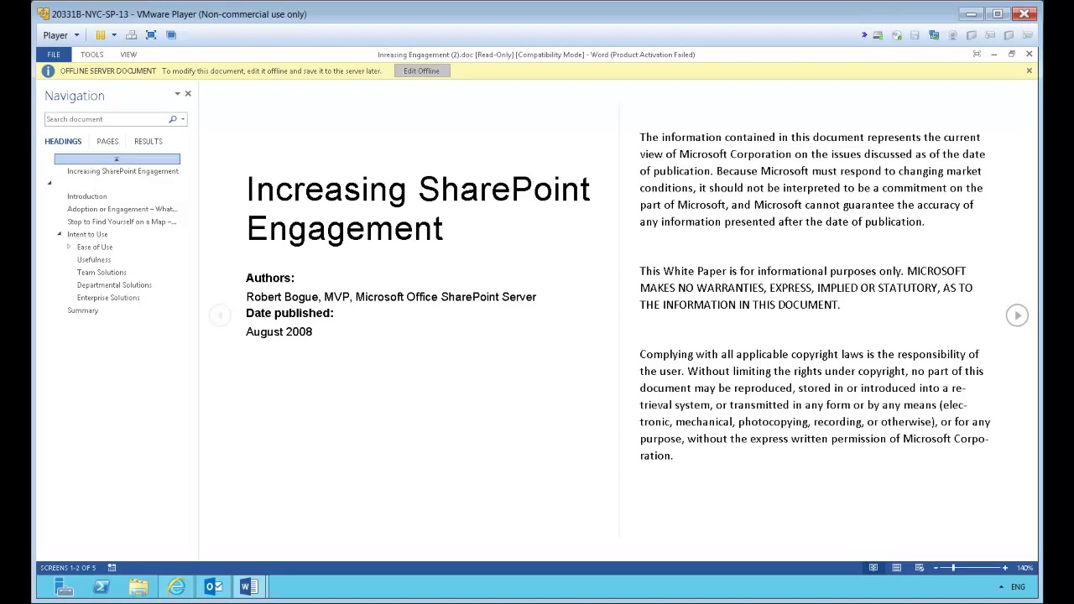Switch to Web Layout view icon
Viewport: 1074px width, 604px height.
tap(919, 568)
